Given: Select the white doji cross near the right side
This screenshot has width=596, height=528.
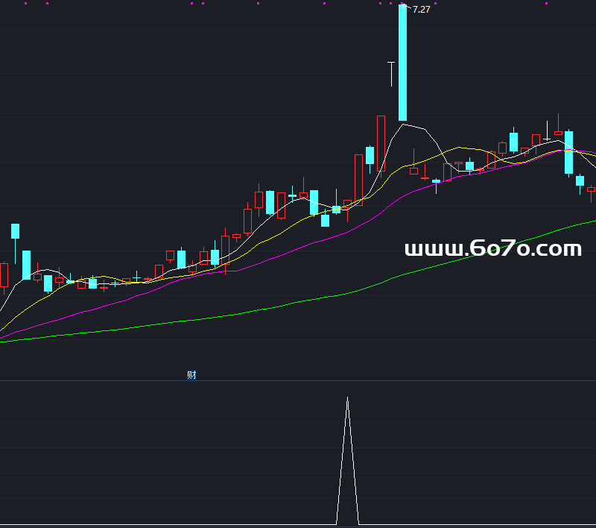Looking at the screenshot, I should (x=547, y=139).
